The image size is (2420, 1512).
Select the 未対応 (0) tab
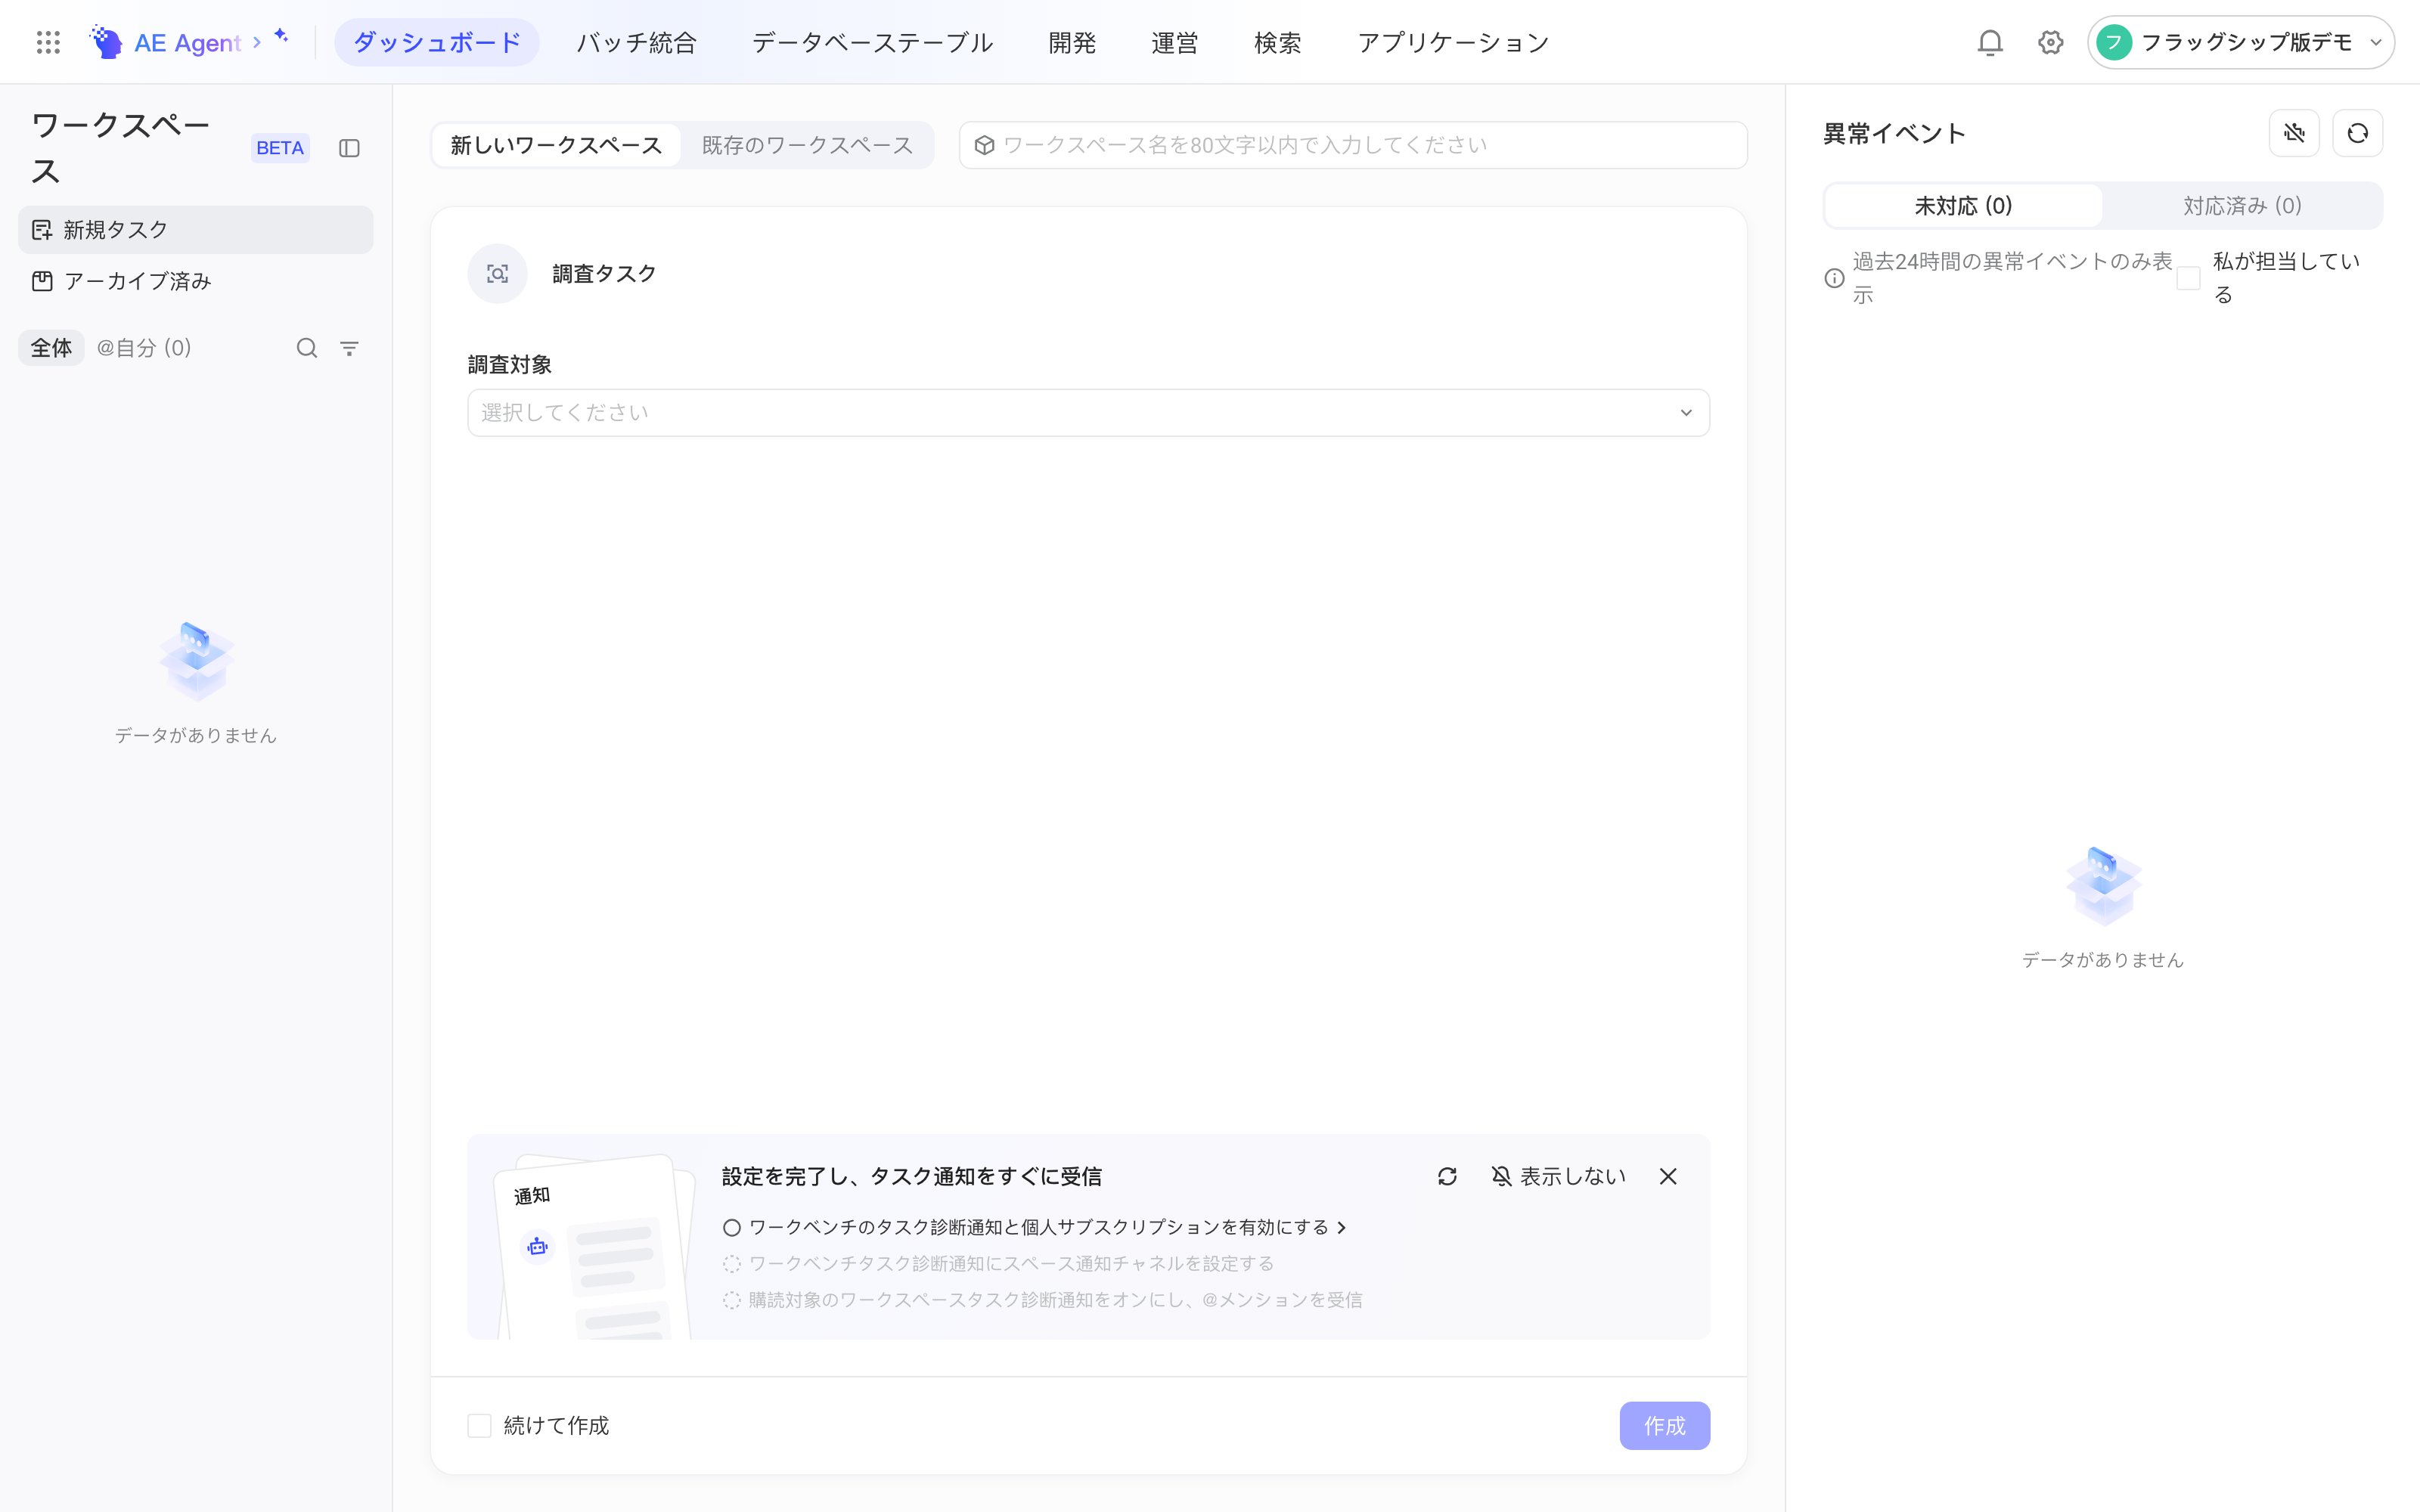pyautogui.click(x=1963, y=206)
